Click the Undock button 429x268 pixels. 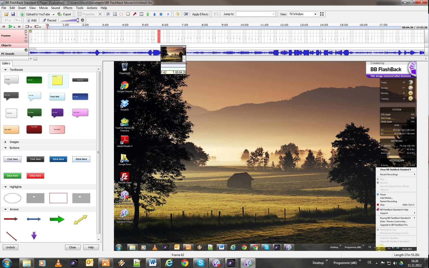tap(10, 247)
